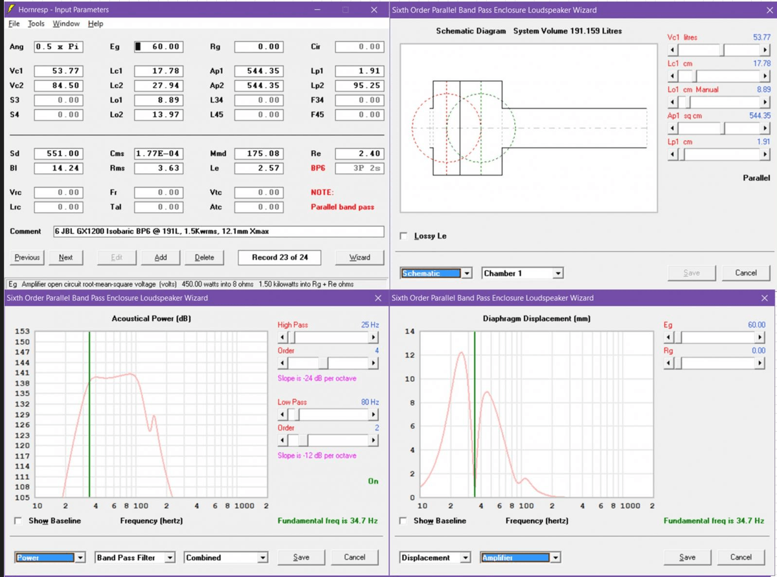This screenshot has width=777, height=577.
Task: Click the Add record button
Action: pos(161,257)
